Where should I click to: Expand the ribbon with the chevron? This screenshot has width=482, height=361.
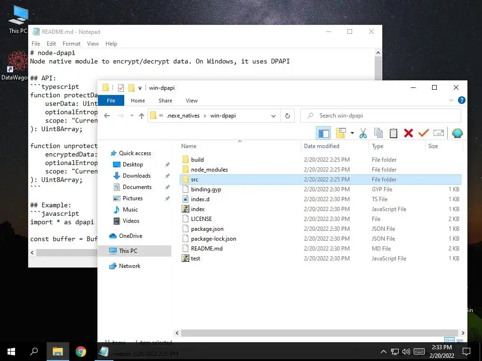[x=451, y=101]
